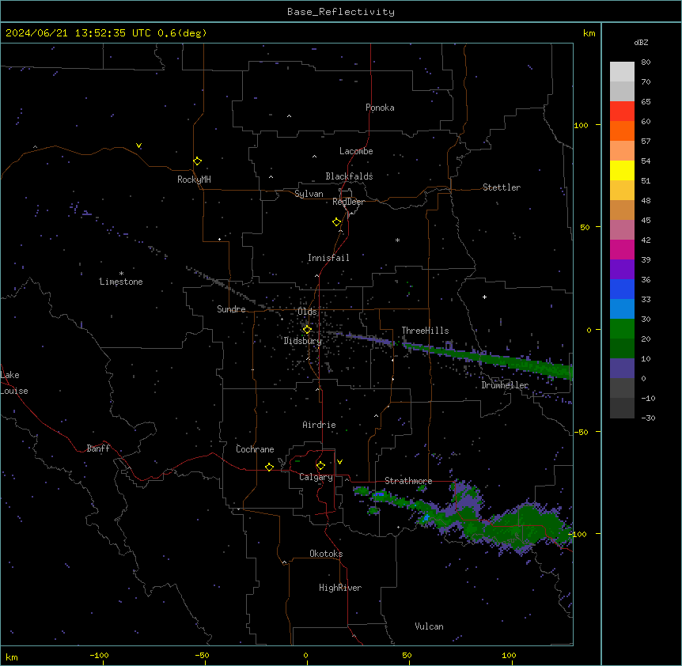This screenshot has height=666, width=682.
Task: Click the Drumheller town label
Action: tap(505, 385)
